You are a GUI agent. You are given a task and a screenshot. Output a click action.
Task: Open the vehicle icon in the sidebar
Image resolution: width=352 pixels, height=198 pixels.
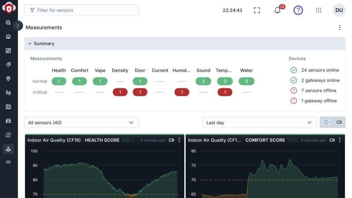[8, 121]
